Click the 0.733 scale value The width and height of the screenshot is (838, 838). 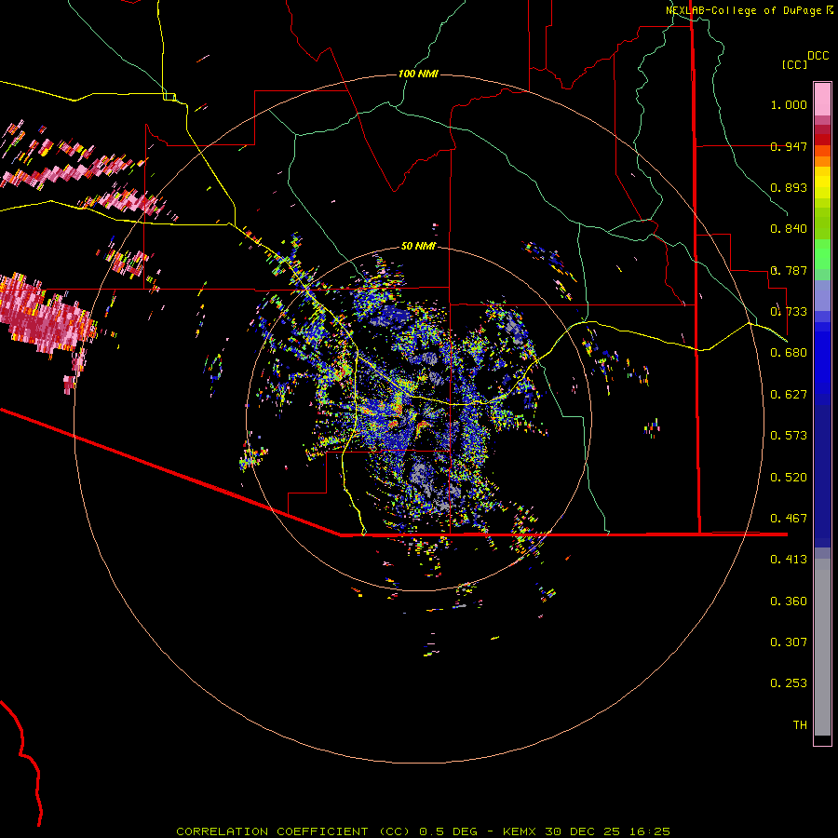pyautogui.click(x=789, y=312)
